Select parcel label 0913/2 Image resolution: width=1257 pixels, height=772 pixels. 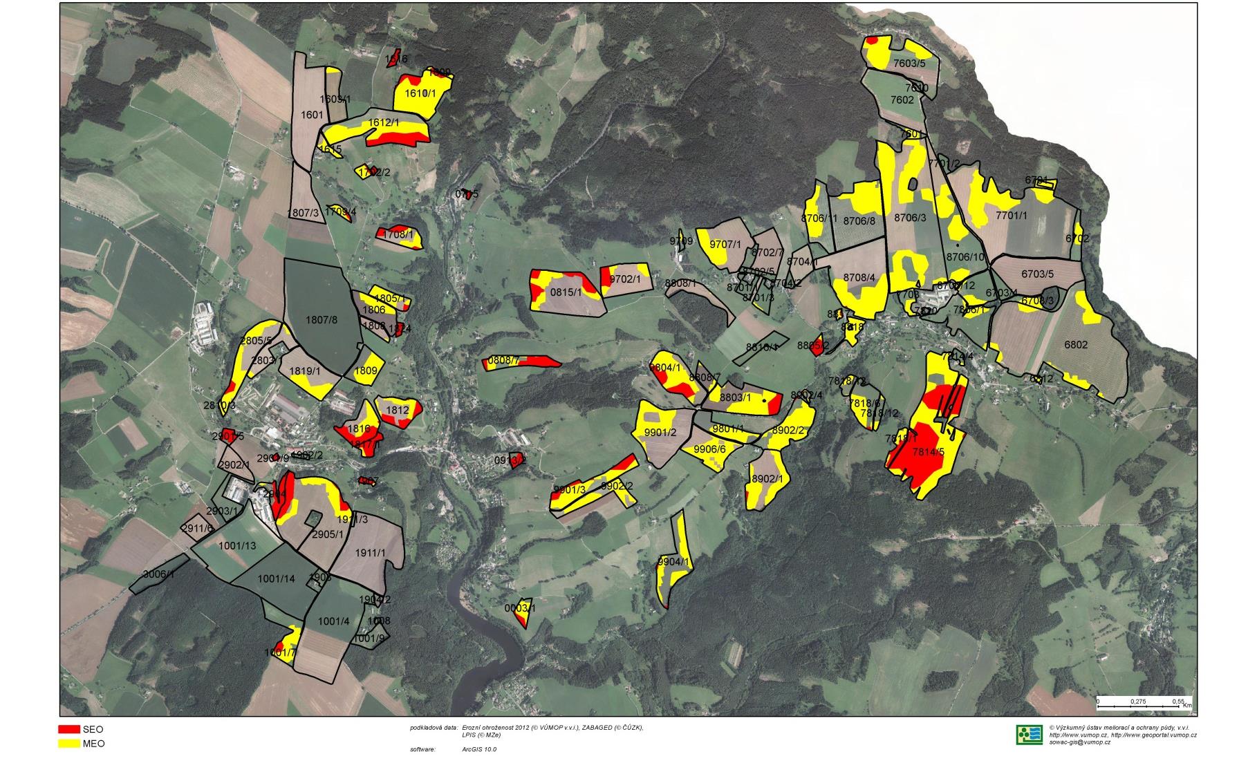[510, 460]
